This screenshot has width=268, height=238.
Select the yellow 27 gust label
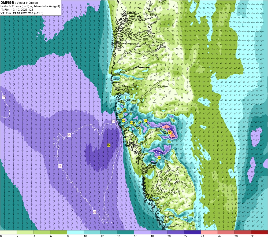[146, 120]
